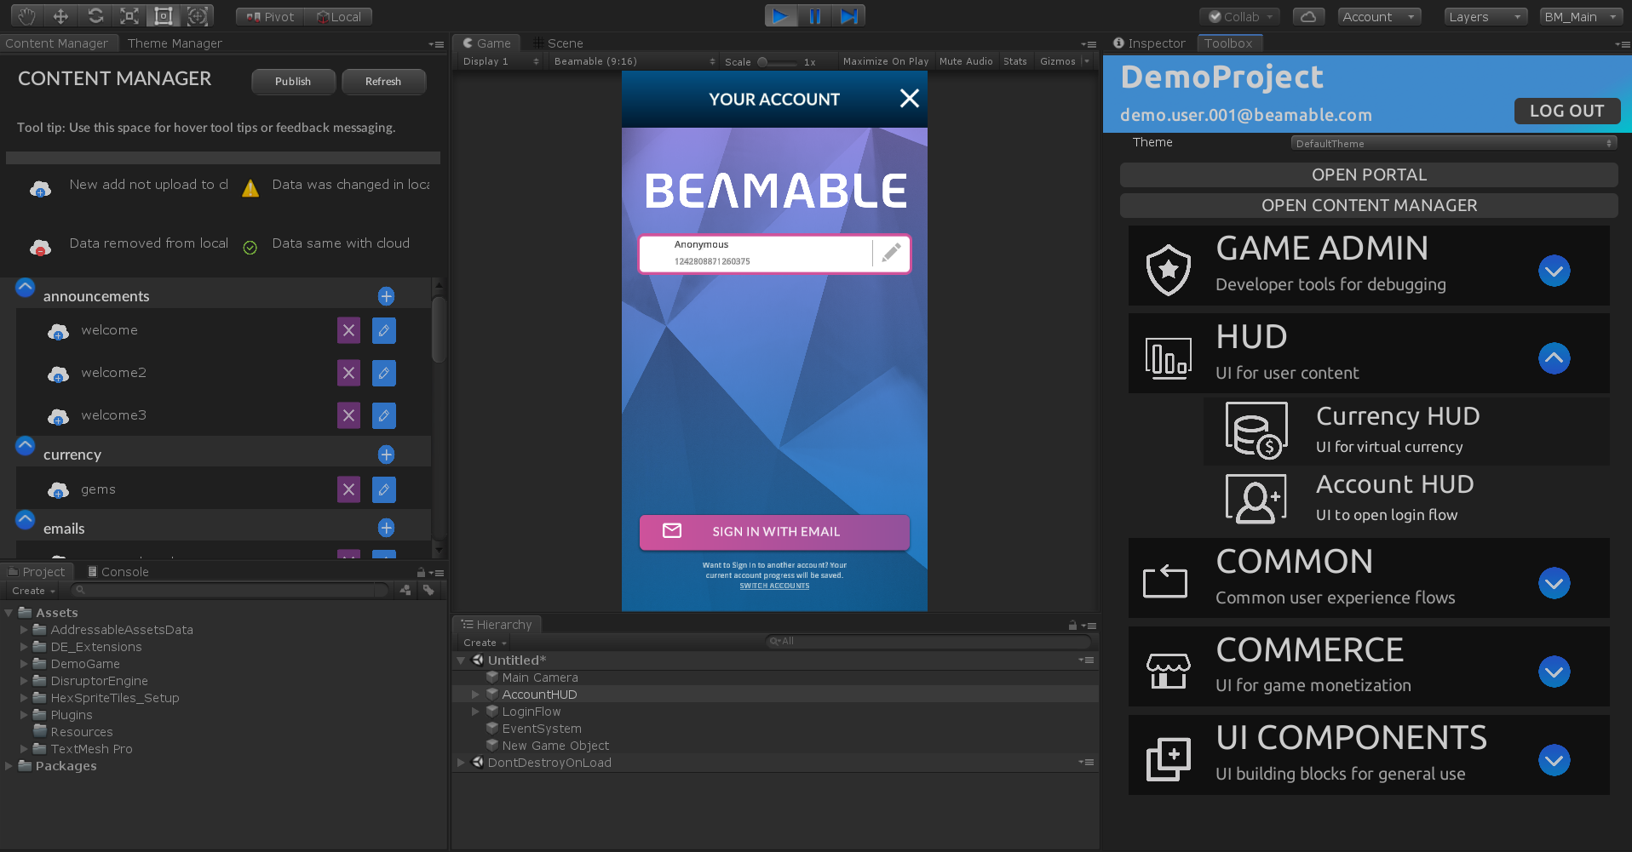Switch to the Scene tab
The width and height of the screenshot is (1632, 852).
pos(558,43)
